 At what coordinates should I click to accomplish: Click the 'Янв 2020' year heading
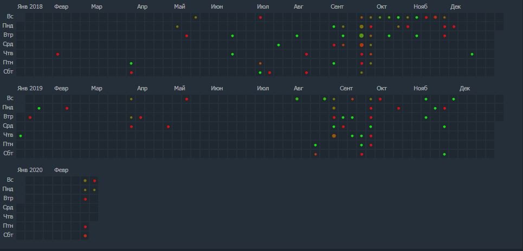coord(30,170)
